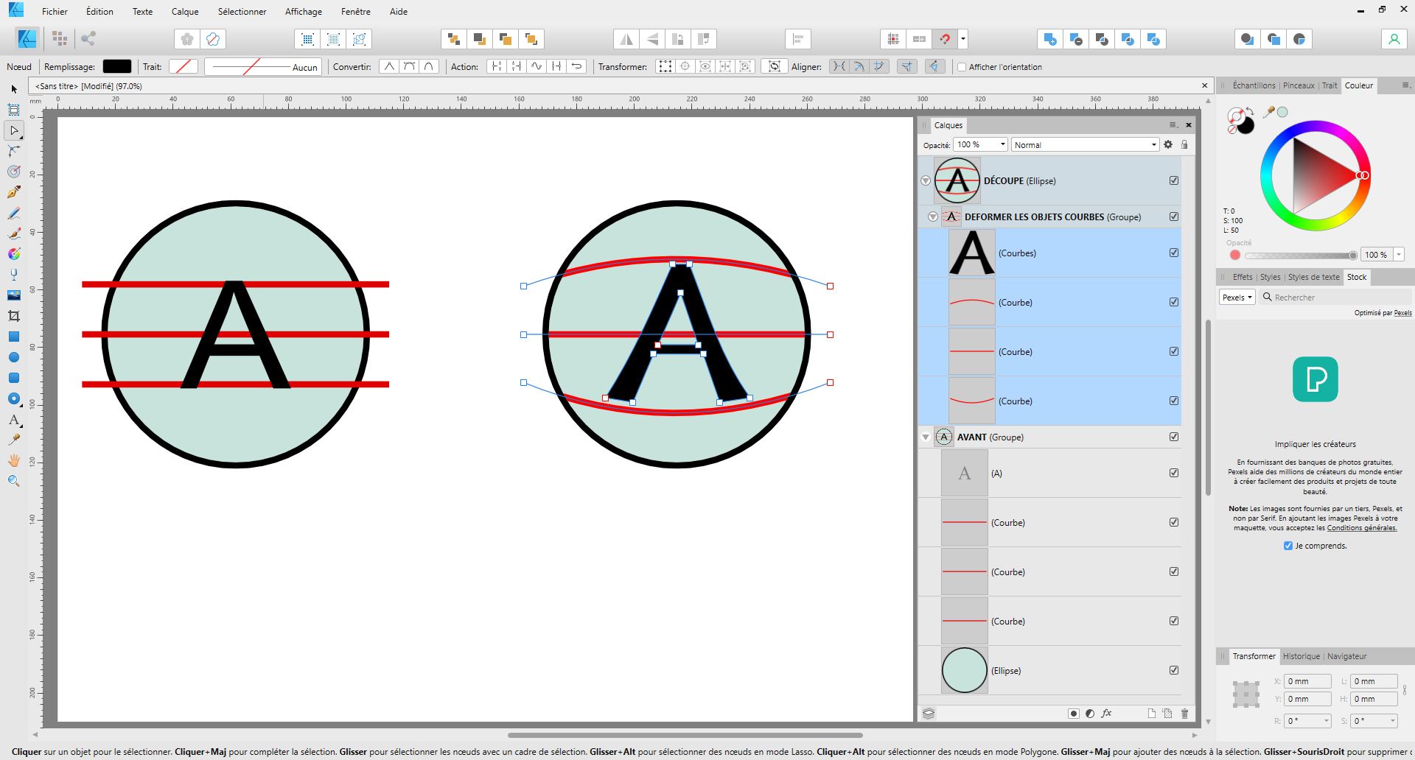
Task: Click the Rechercher stock search field
Action: tap(1336, 298)
